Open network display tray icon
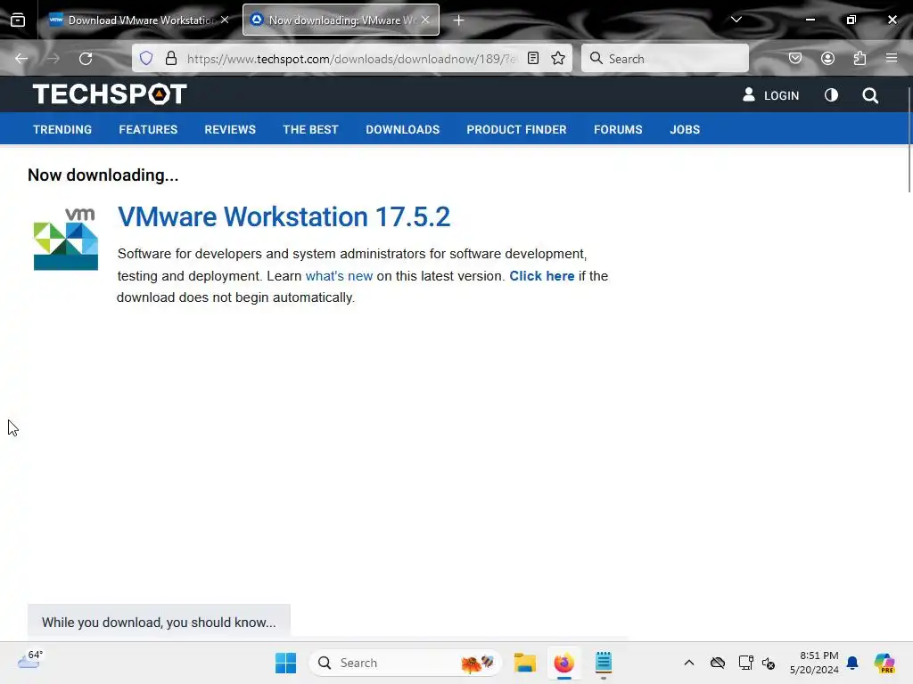Screen dimensions: 913x684 [746, 663]
